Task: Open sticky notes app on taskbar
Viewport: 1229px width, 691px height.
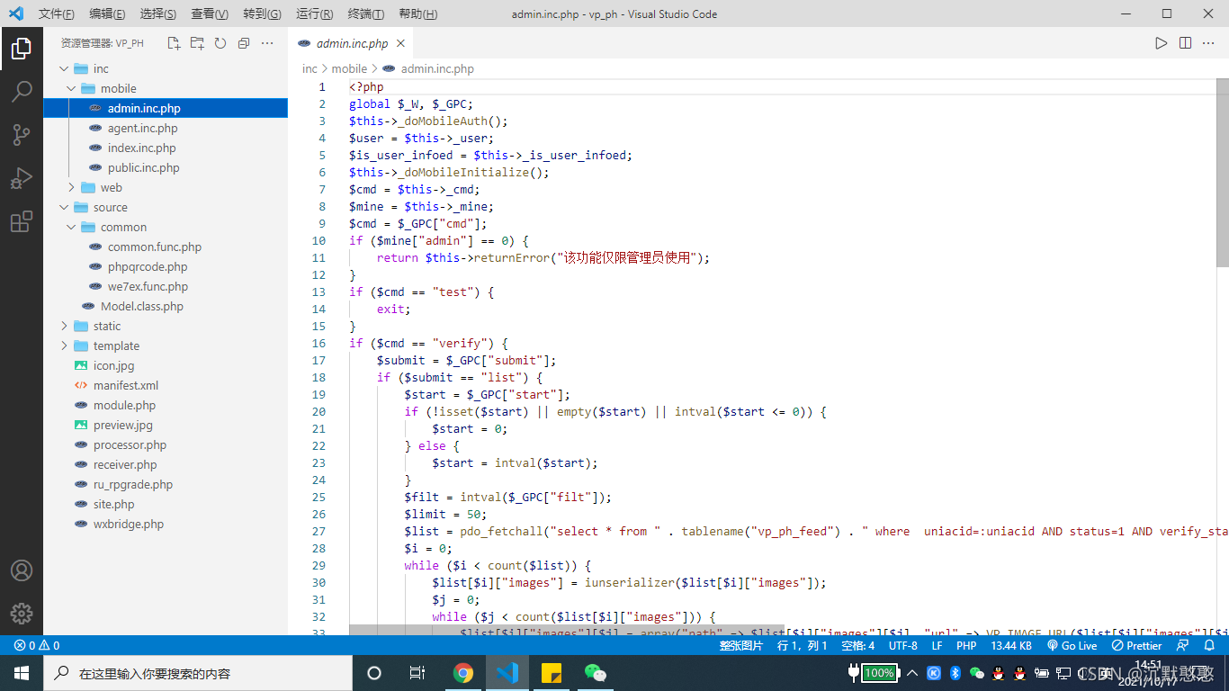Action: [552, 673]
